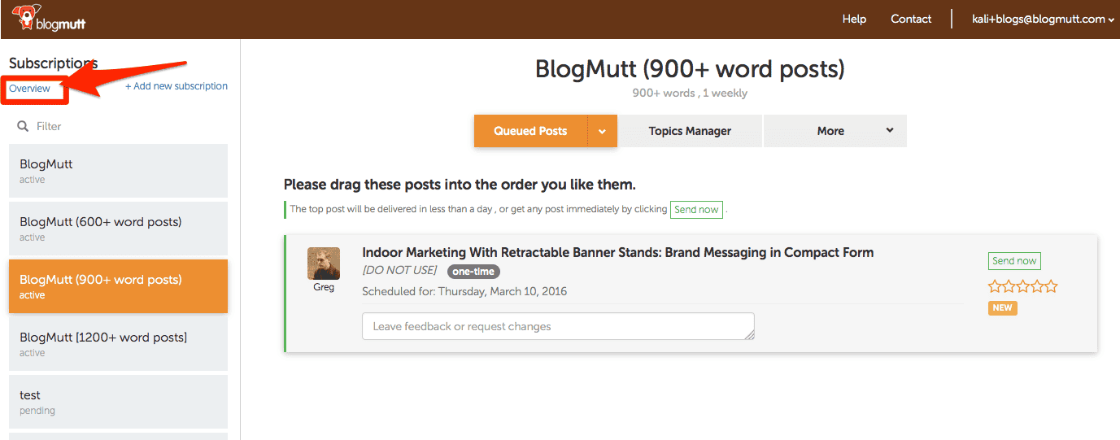Click the fourth rating star

pos(1037,286)
